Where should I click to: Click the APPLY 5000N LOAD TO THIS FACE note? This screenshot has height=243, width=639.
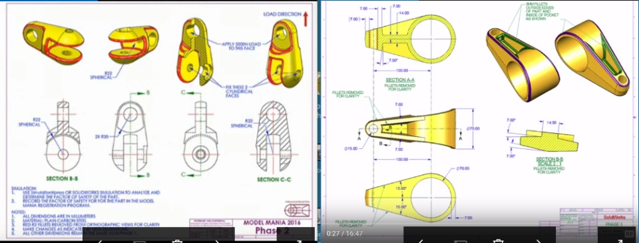241,46
